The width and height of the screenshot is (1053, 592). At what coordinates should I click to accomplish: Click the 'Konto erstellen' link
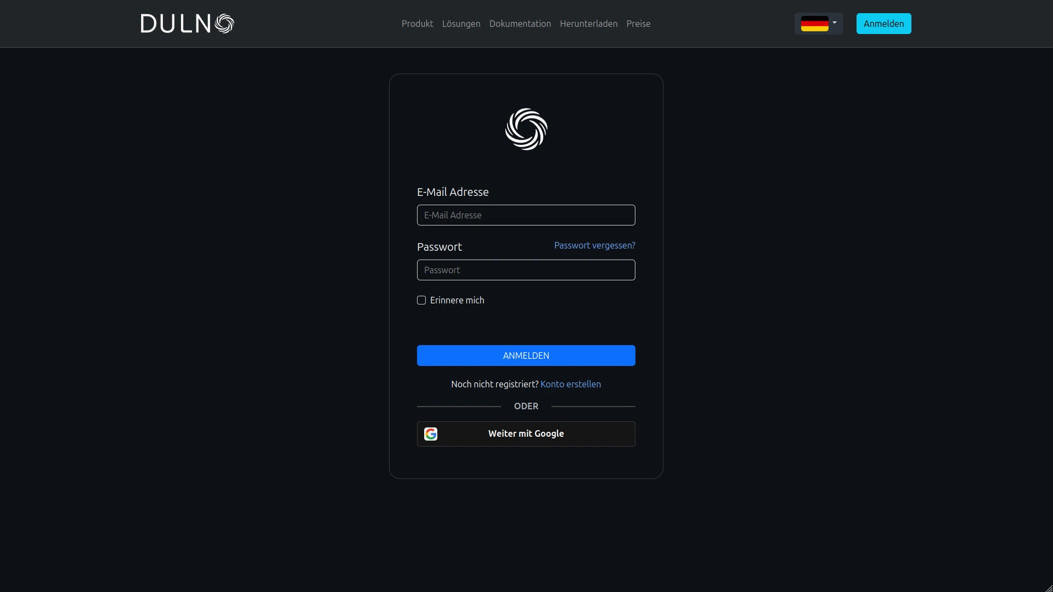(570, 384)
